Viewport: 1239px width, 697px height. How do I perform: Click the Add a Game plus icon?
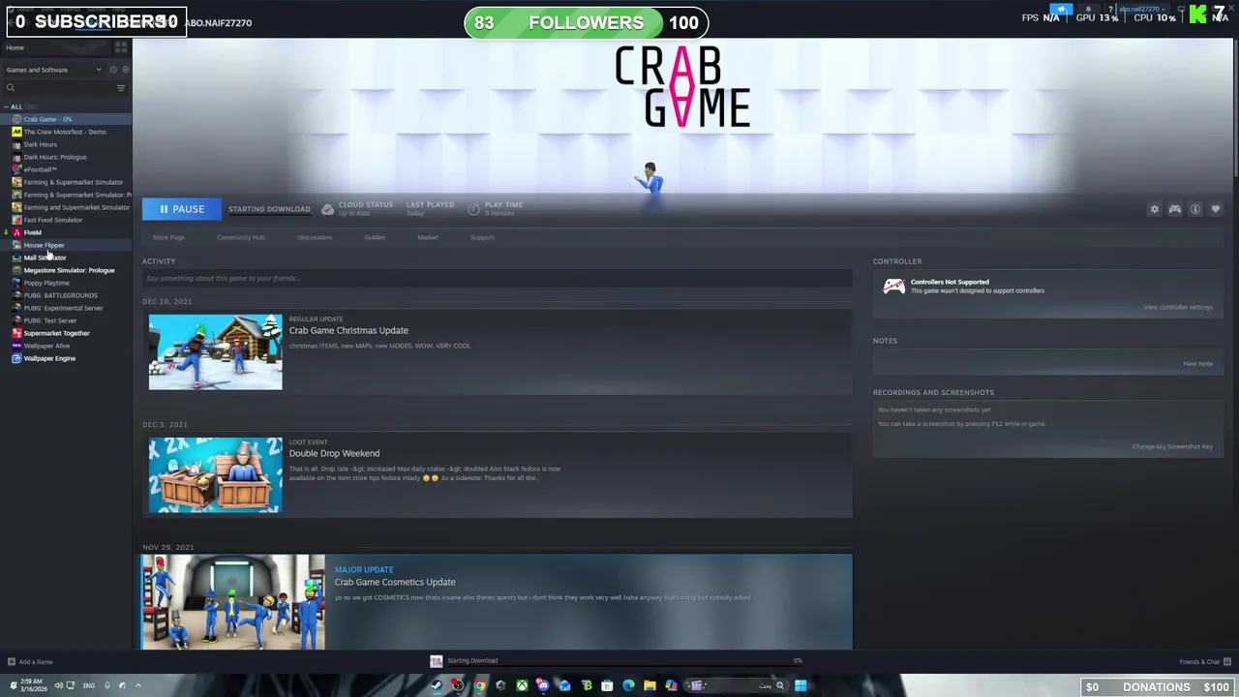[x=11, y=662]
